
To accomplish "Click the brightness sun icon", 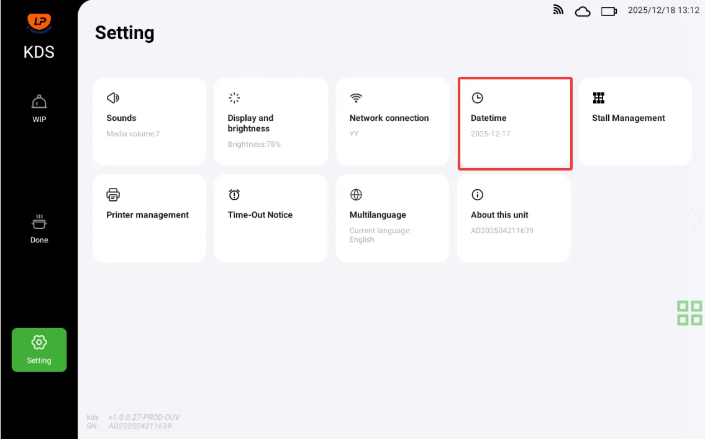I will (x=234, y=98).
